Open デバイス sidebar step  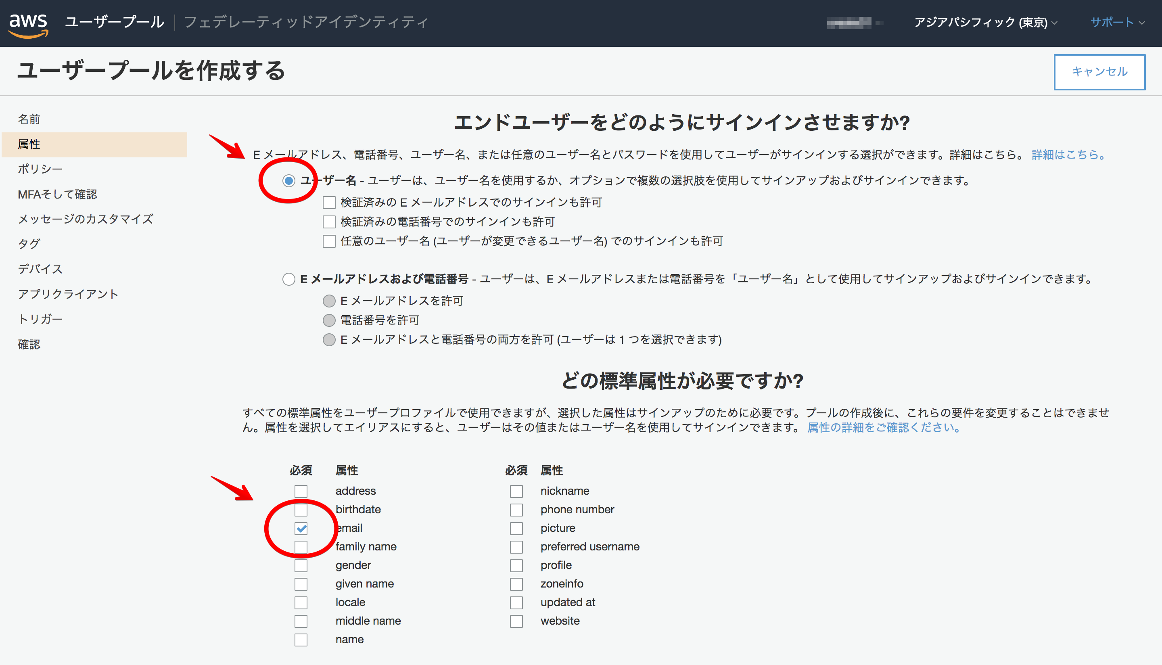(40, 269)
